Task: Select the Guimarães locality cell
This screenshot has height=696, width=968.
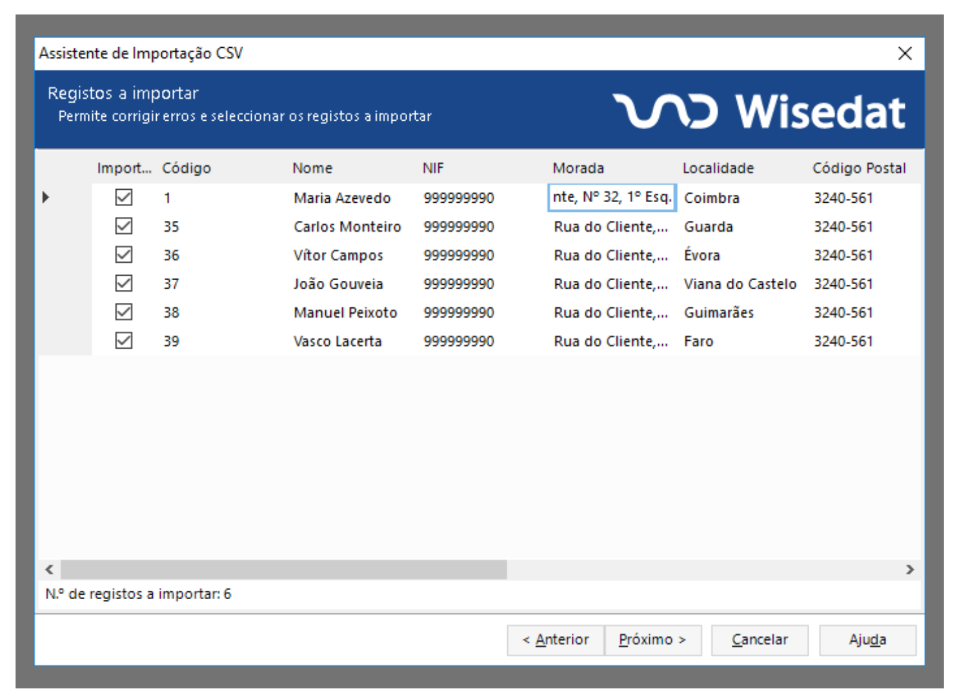Action: (x=719, y=312)
